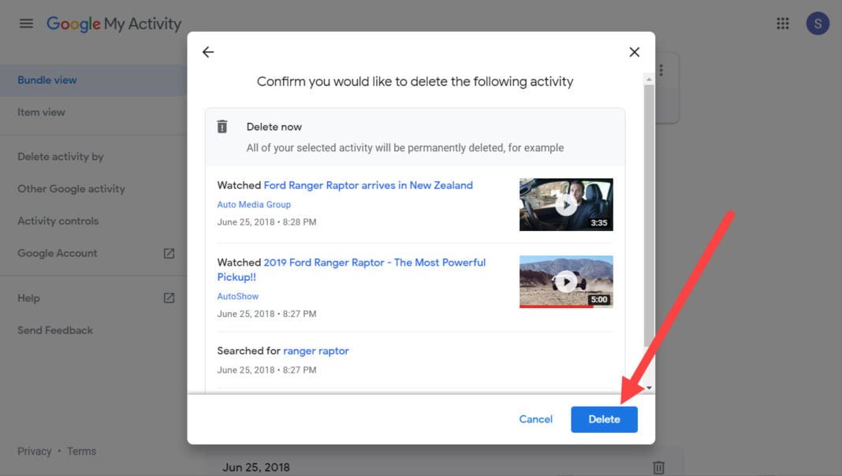Open AutoShow channel link
This screenshot has width=842, height=476.
[238, 296]
